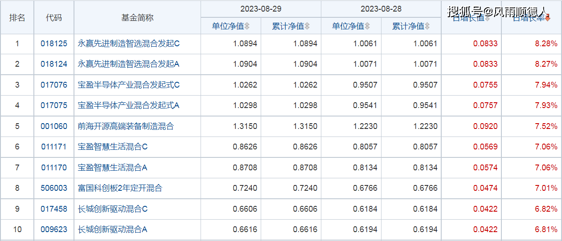Click fund code 017075
This screenshot has width=562, height=241.
54,105
